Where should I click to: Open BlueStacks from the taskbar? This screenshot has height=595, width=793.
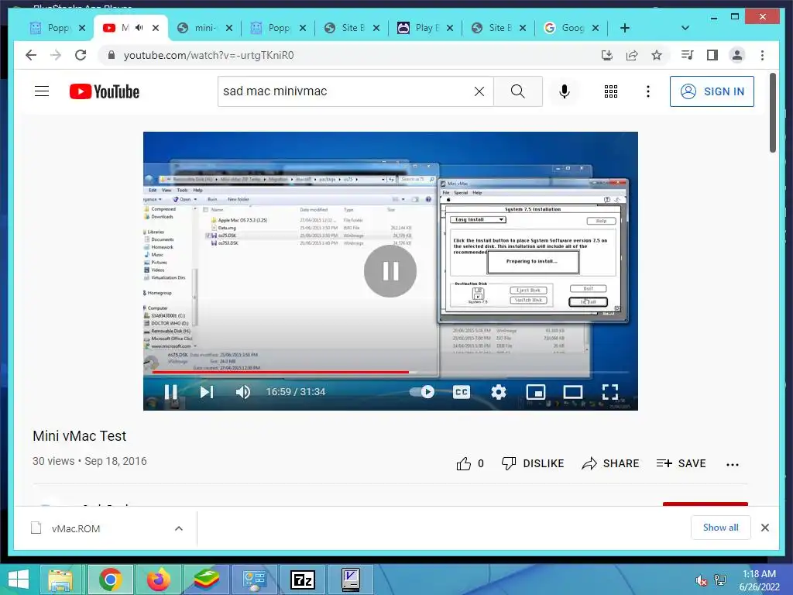pyautogui.click(x=206, y=580)
